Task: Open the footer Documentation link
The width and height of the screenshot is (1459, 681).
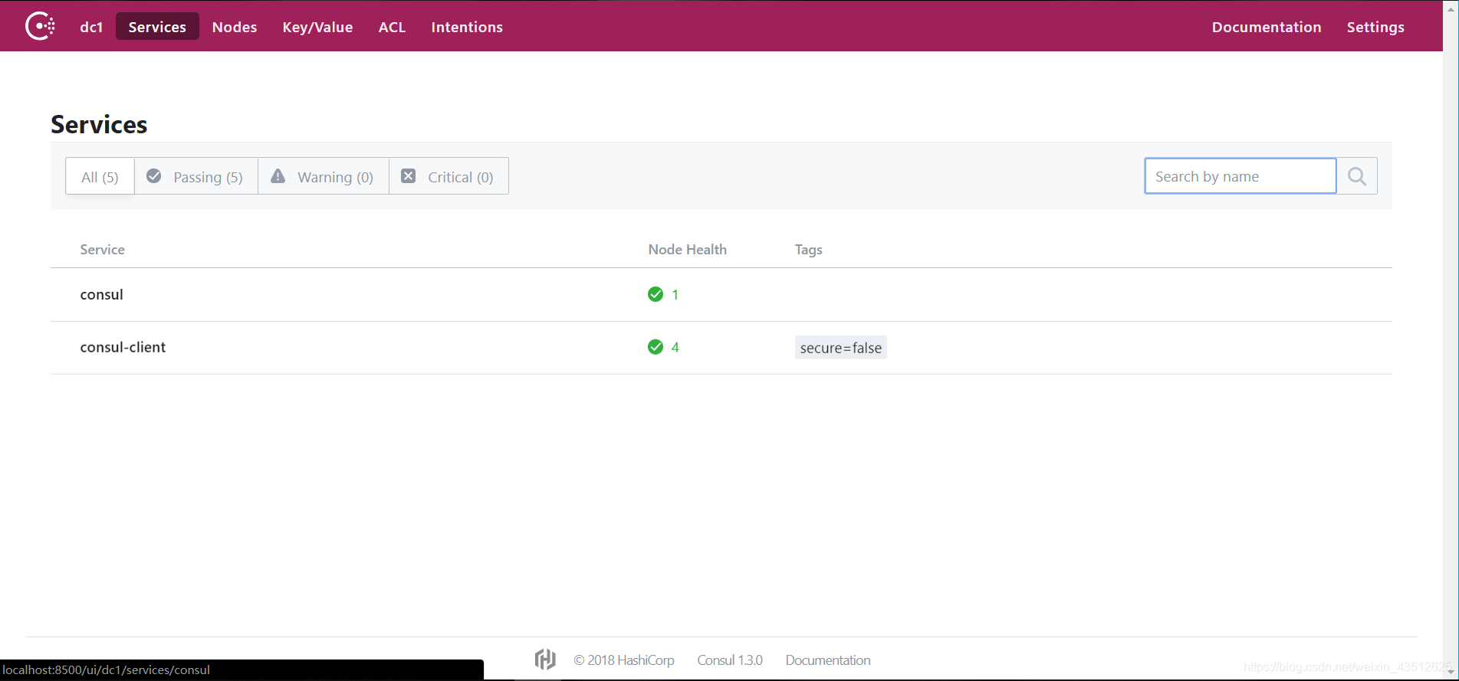Action: point(828,660)
